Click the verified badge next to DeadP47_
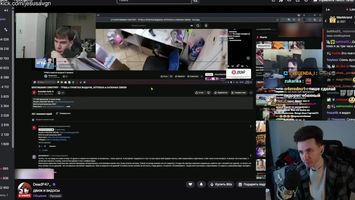This screenshot has width=355, height=200. click(54, 184)
